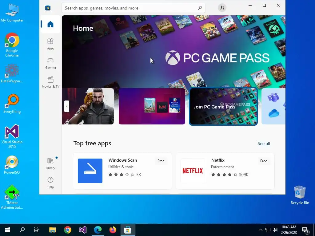The height and width of the screenshot is (236, 315).
Task: Open the user profile account icon
Action: tap(222, 8)
